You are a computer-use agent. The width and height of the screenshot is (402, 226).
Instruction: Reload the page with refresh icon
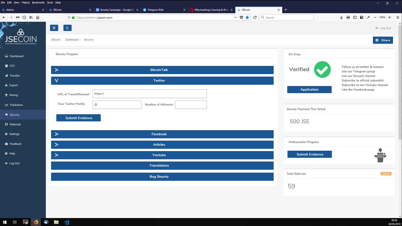(255, 17)
